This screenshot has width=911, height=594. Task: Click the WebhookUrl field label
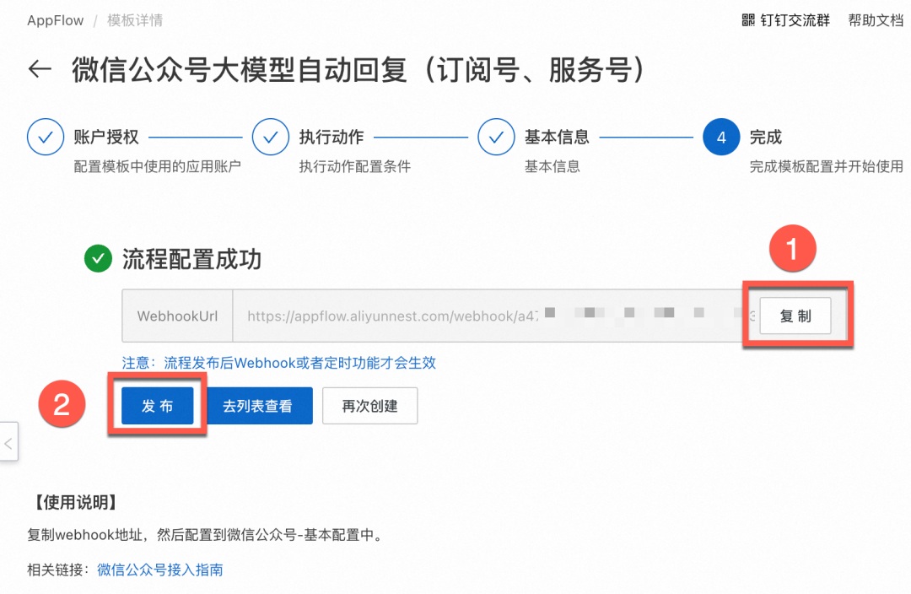click(177, 316)
